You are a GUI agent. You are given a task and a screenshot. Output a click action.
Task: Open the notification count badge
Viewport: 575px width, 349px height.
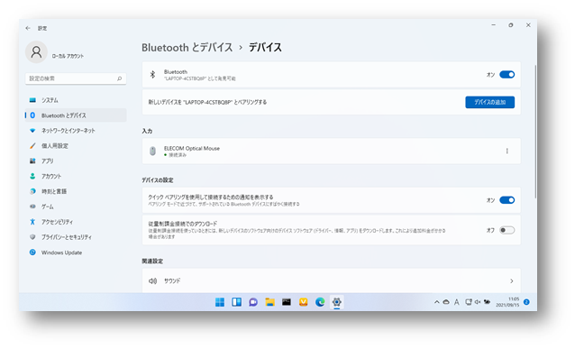point(526,302)
